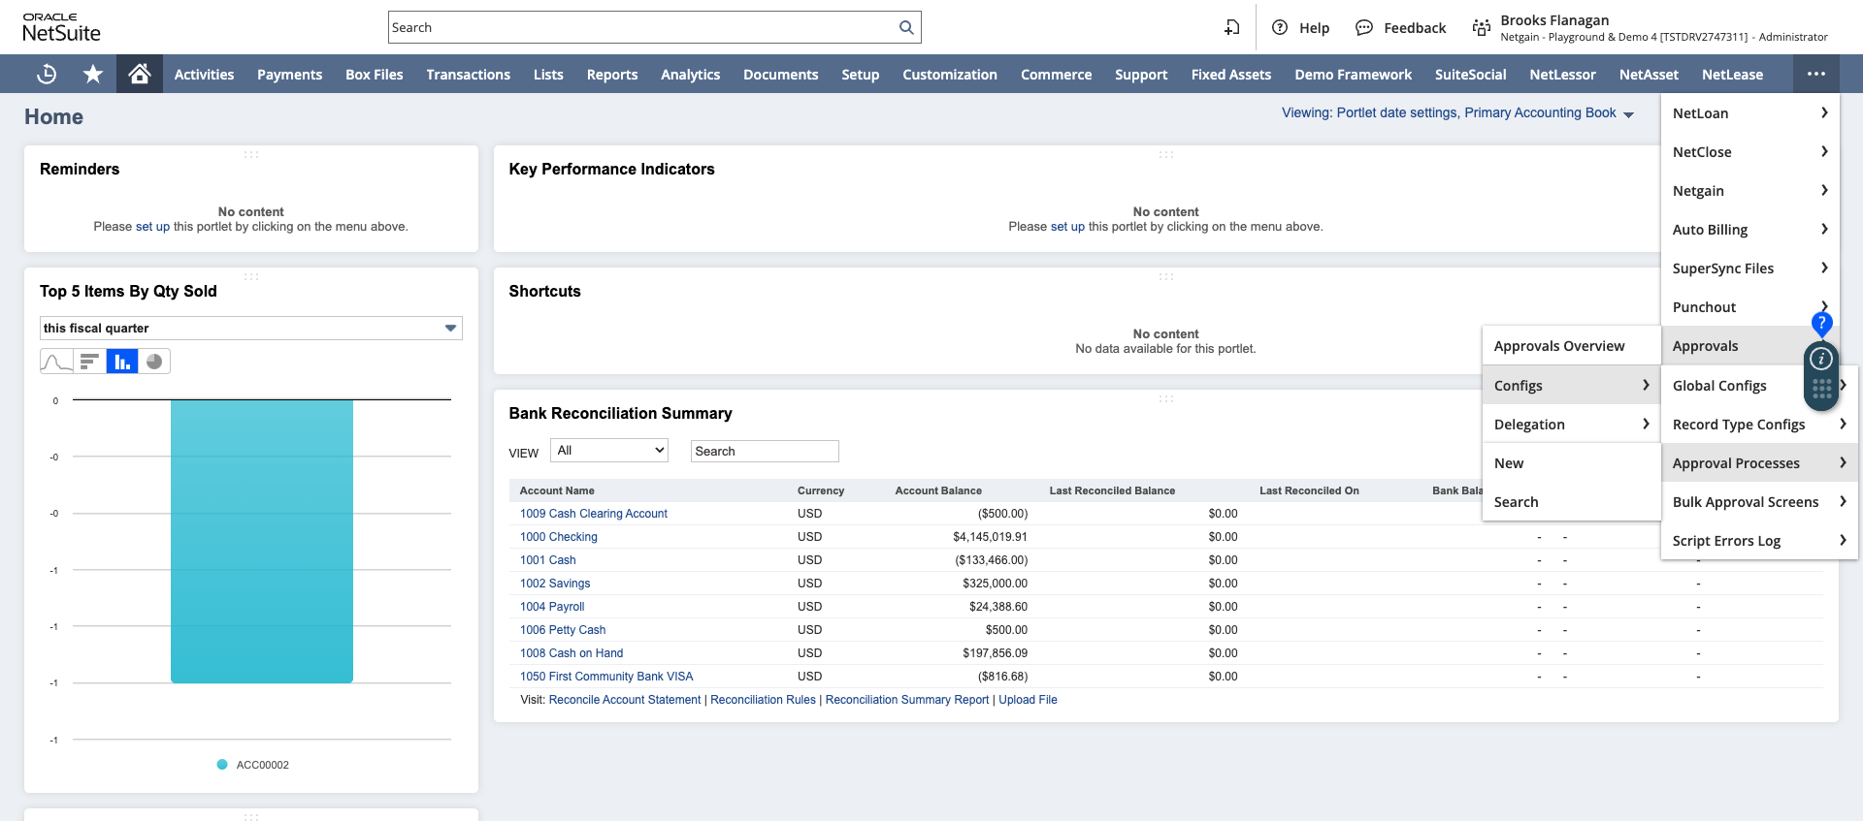This screenshot has width=1863, height=821.
Task: Open the 'this fiscal quarter' date dropdown
Action: point(250,329)
